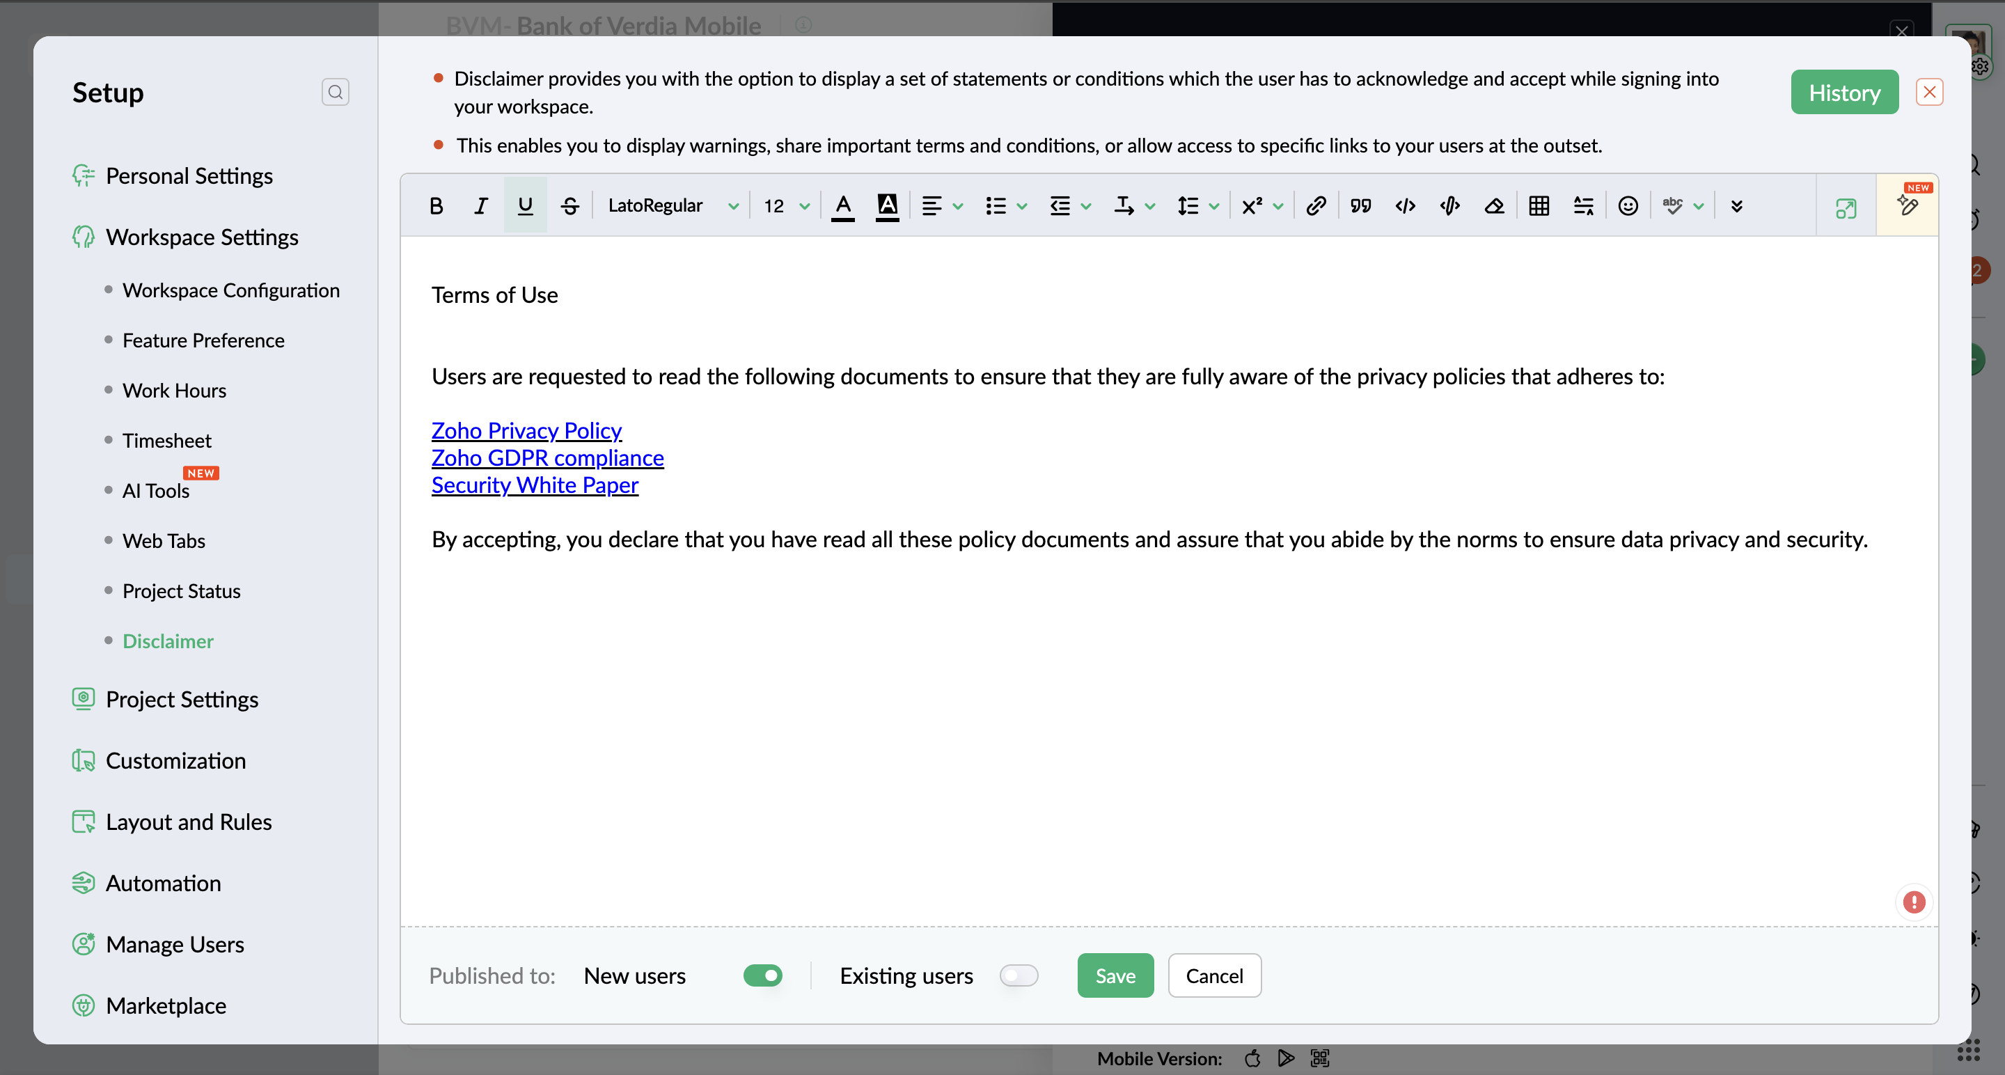Open the LatoRegular font family dropdown
Screen dimensions: 2005x1075
pos(673,205)
